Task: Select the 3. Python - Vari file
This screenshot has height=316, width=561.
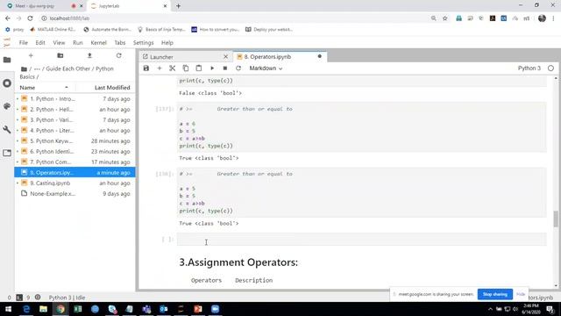Action: 75,119
